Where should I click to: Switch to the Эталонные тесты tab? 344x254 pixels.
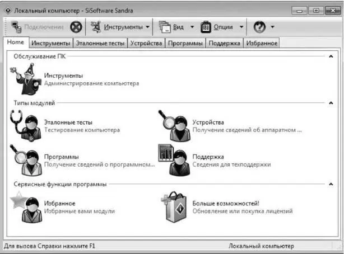click(100, 43)
